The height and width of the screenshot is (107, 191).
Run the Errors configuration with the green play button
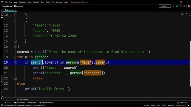point(173,6)
